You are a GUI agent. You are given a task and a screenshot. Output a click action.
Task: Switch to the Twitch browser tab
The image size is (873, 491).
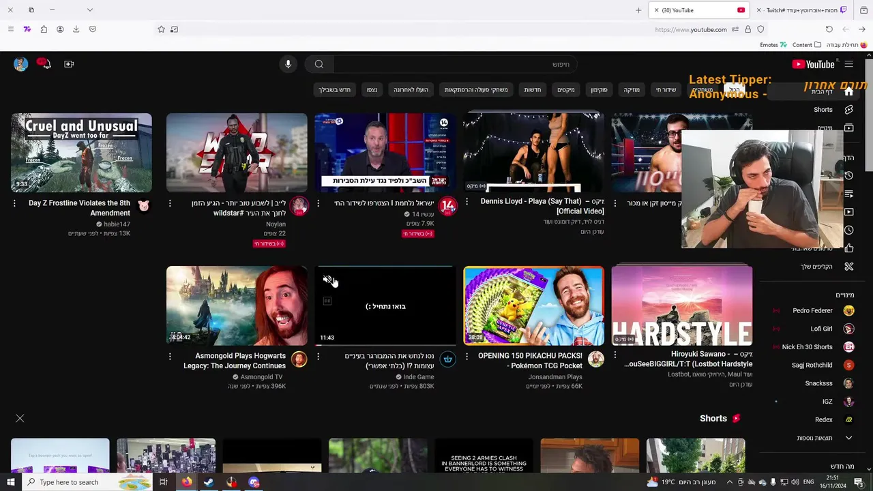point(802,10)
